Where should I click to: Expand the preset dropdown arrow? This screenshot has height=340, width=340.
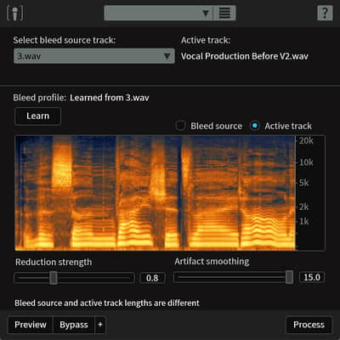coord(206,13)
